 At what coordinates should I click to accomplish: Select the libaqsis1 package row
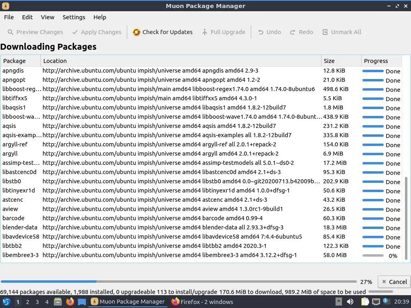[x=201, y=107]
